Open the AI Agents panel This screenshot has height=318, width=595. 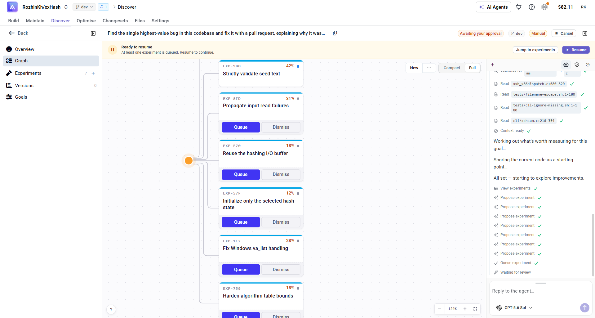[493, 7]
